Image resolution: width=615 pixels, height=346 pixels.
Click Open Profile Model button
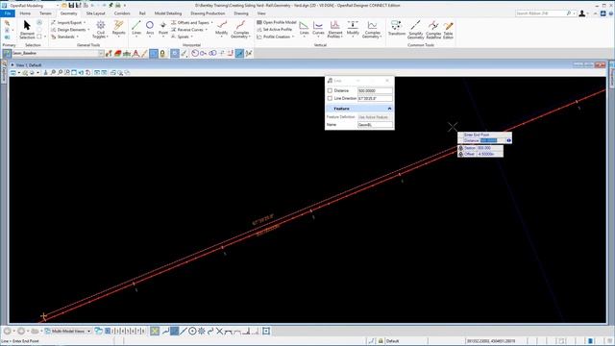tap(277, 23)
